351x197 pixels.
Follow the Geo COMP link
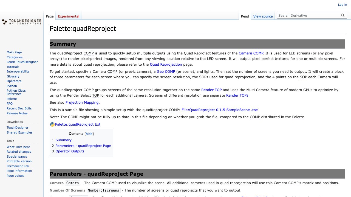tap(166, 72)
